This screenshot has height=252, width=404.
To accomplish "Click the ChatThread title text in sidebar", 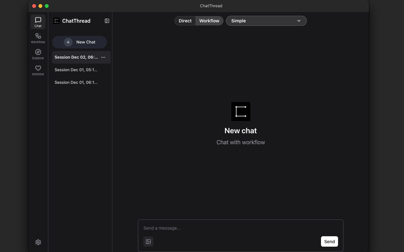I will click(x=76, y=21).
